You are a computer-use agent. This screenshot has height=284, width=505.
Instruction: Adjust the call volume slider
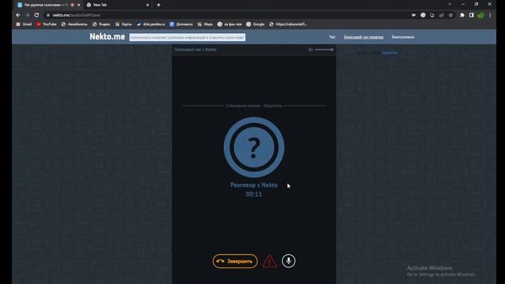pos(324,50)
